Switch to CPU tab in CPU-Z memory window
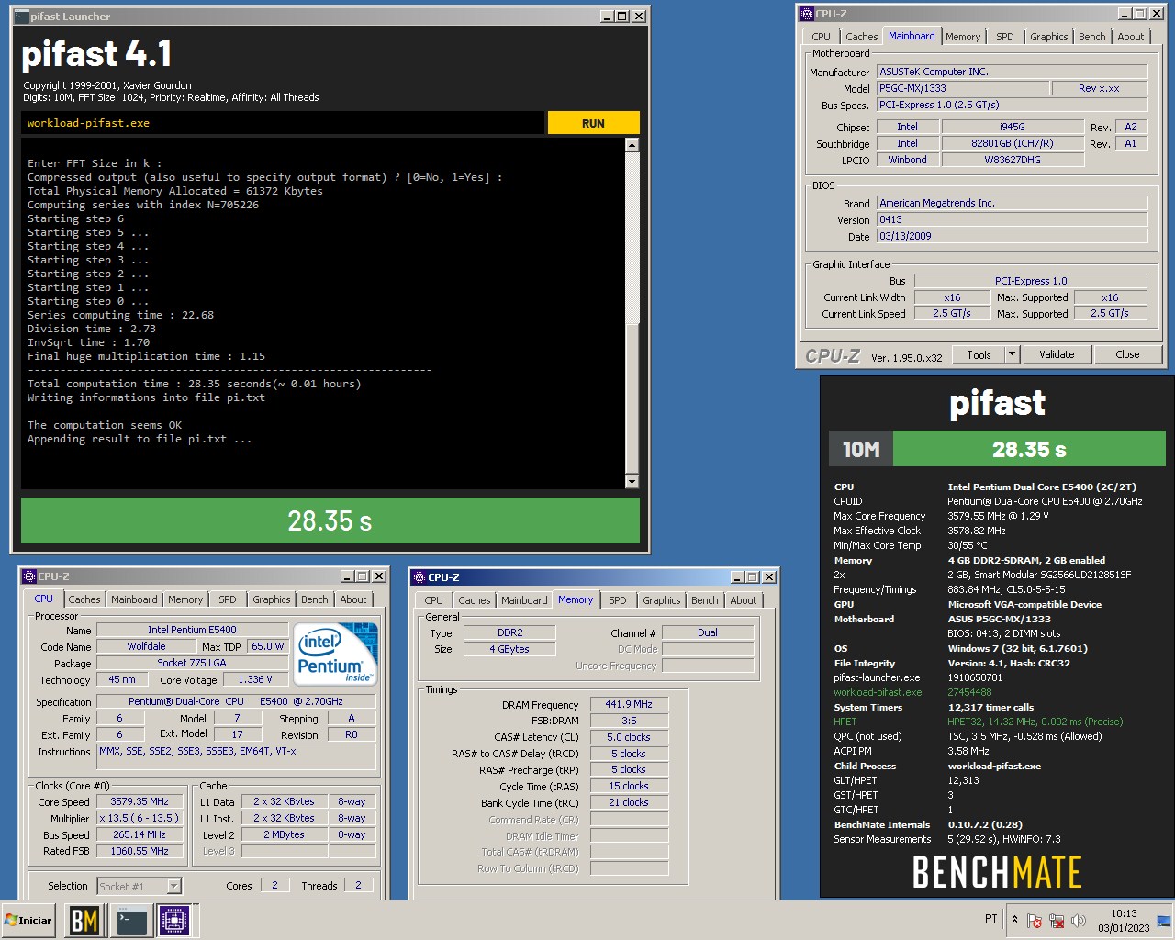The height and width of the screenshot is (940, 1175). coord(434,600)
